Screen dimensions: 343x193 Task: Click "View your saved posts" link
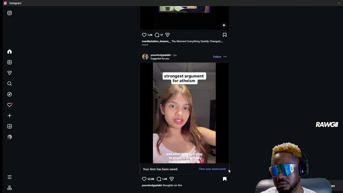pyautogui.click(x=212, y=169)
